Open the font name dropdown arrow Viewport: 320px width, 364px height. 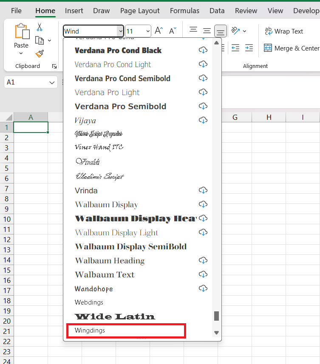click(120, 31)
